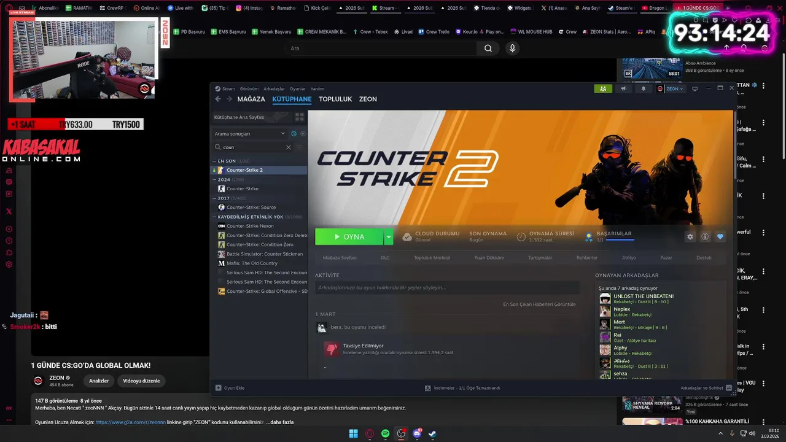Open Puan Dükkânı link

(x=489, y=258)
